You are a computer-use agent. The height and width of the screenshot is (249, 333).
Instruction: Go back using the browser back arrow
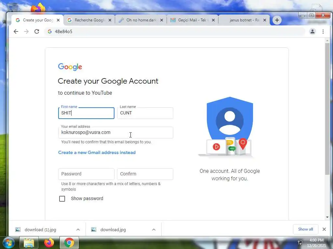point(16,31)
